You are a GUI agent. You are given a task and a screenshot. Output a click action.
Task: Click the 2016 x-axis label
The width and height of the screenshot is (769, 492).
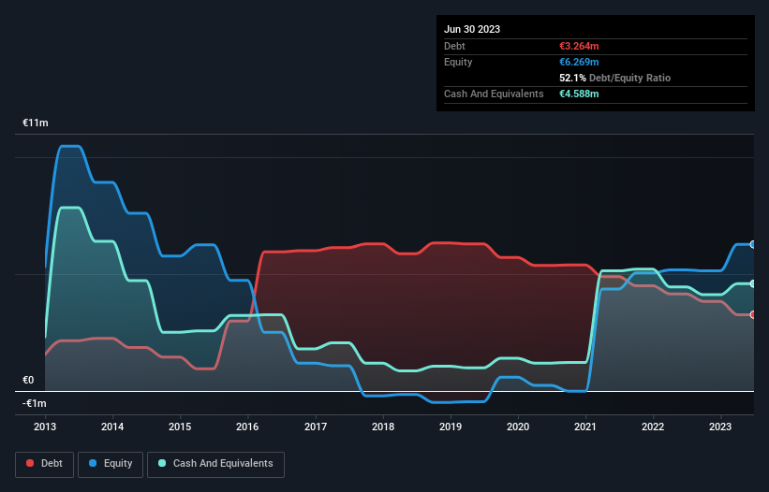tap(247, 427)
